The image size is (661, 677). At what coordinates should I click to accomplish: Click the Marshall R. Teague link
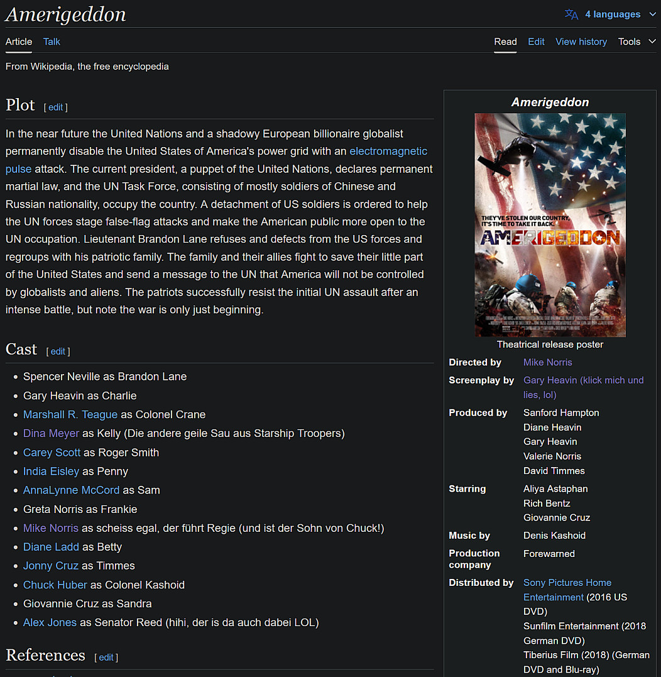tap(70, 415)
